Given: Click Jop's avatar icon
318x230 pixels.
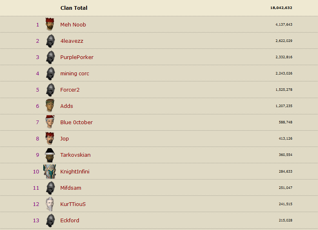Looking at the screenshot, I should point(50,138).
